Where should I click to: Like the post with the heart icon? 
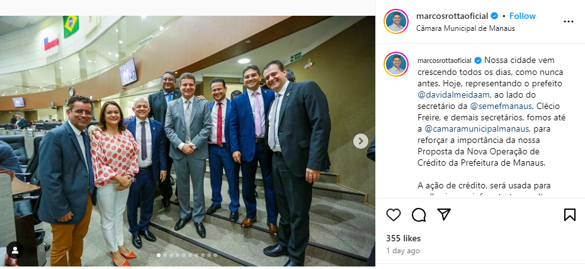click(393, 215)
